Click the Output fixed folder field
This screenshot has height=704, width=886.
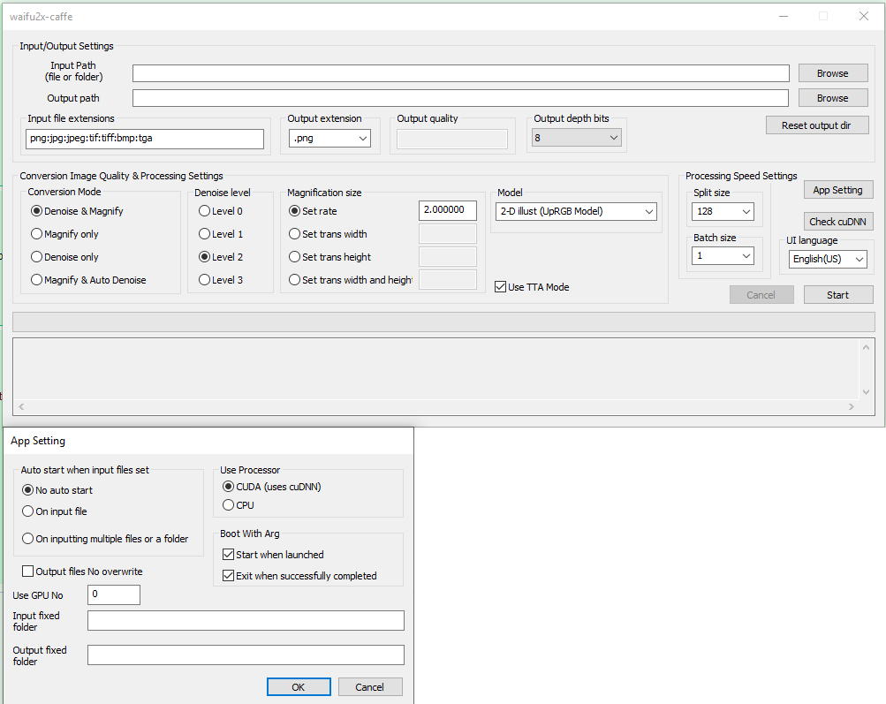click(246, 655)
